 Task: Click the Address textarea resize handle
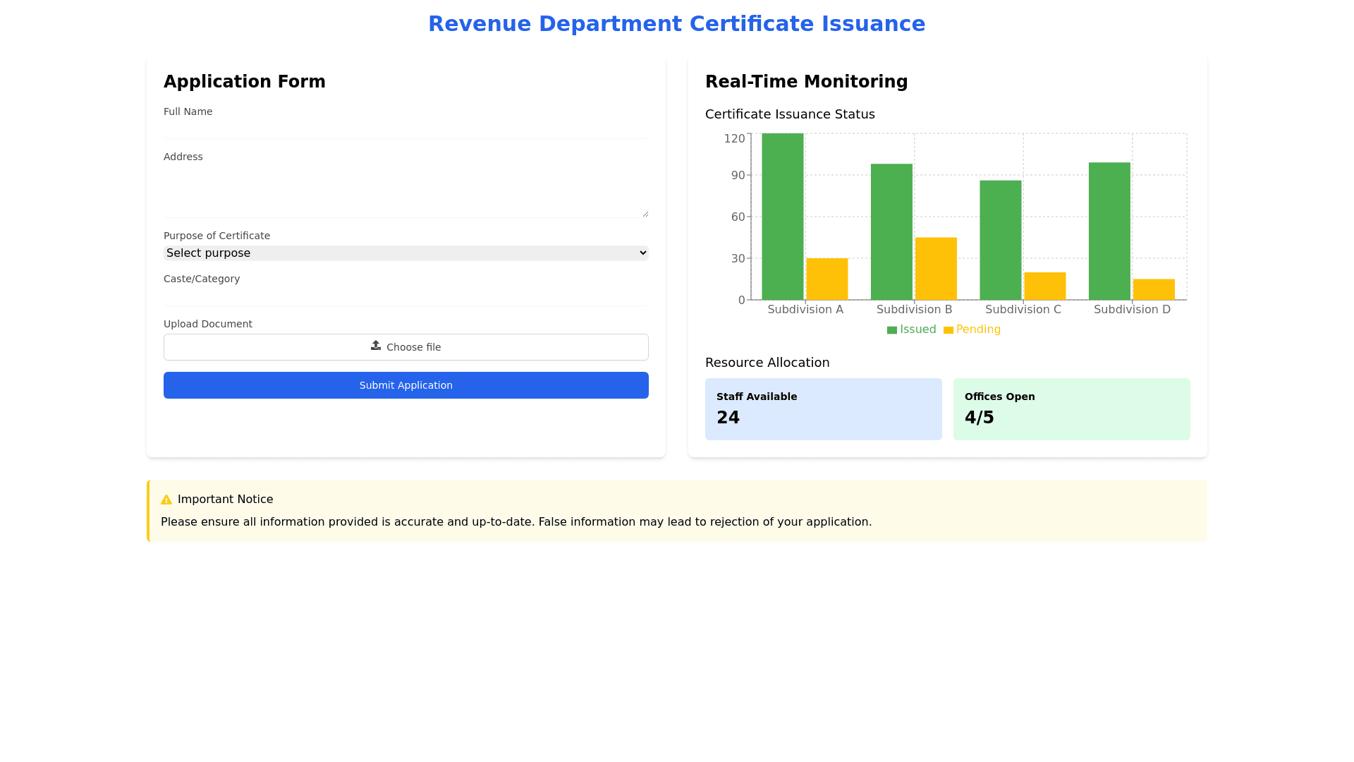pyautogui.click(x=645, y=214)
